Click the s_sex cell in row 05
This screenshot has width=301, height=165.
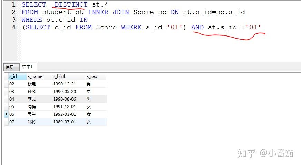click(96, 106)
